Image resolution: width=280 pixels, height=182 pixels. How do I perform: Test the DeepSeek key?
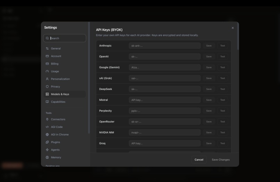click(222, 89)
